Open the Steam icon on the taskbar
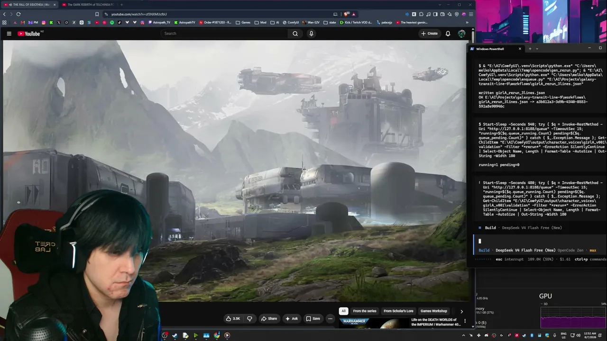The image size is (607, 341). [x=175, y=335]
